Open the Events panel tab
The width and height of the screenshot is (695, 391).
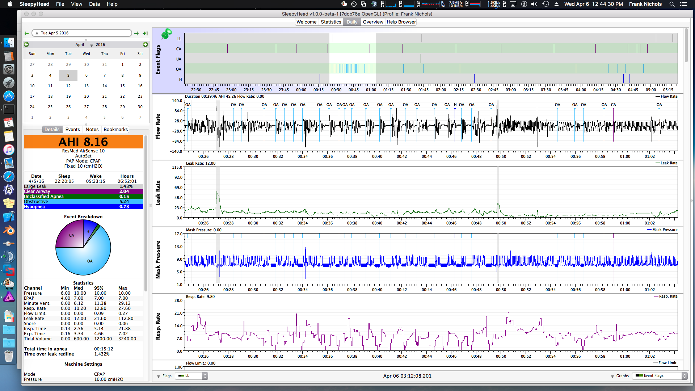(72, 129)
